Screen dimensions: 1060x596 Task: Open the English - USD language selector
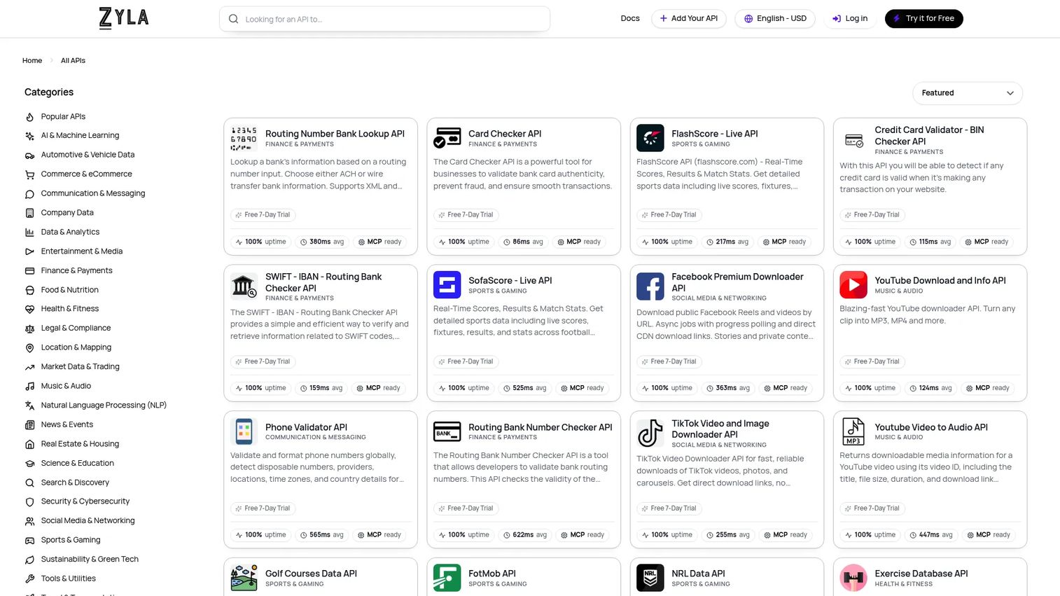point(775,19)
